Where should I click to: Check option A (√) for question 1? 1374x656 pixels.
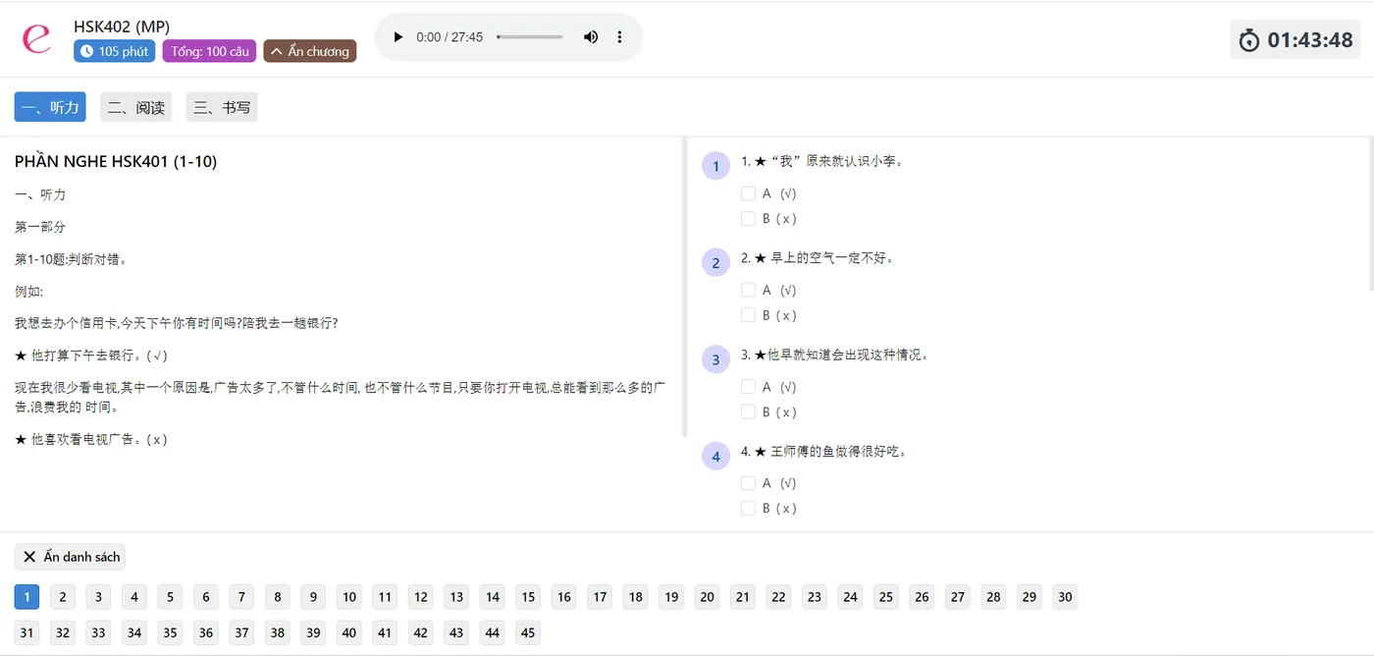point(748,193)
